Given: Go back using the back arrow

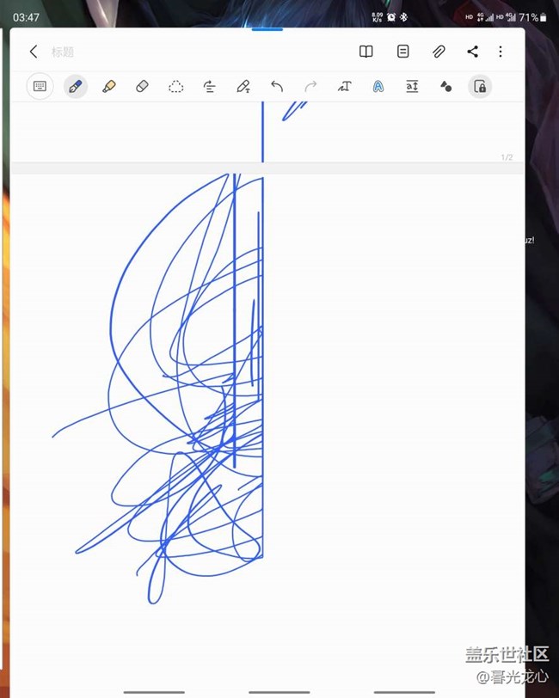Looking at the screenshot, I should click(x=34, y=52).
